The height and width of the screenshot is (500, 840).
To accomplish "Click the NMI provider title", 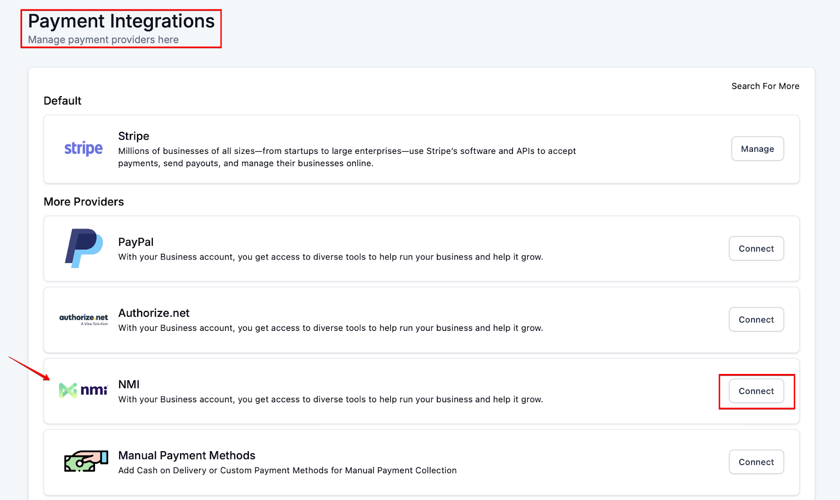I will [x=129, y=384].
